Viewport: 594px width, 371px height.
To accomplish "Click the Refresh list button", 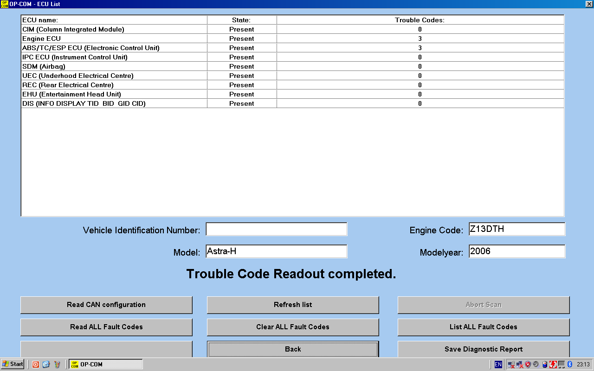I will tap(293, 305).
